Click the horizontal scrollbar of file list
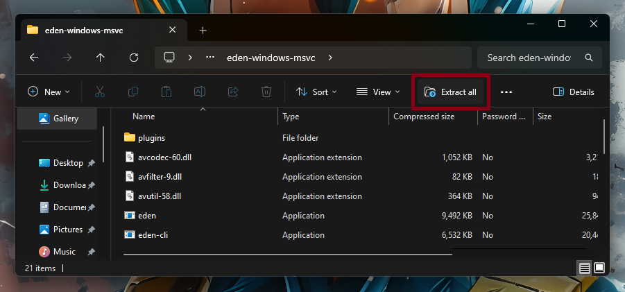 point(288,254)
